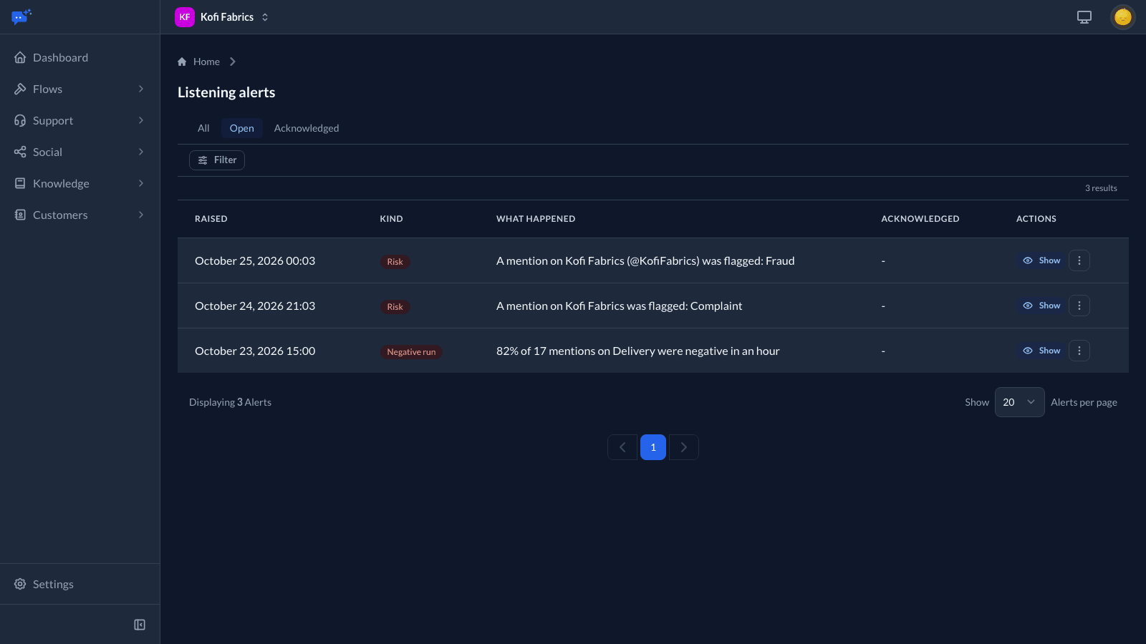Click the Risk badge on October 25 alert
The height and width of the screenshot is (644, 1146).
(x=395, y=262)
